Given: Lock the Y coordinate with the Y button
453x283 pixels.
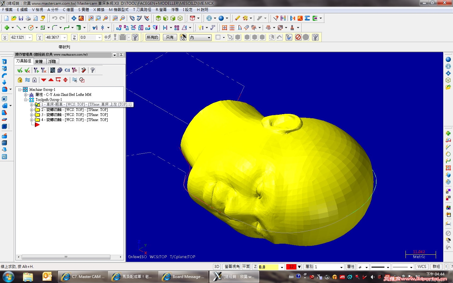Looking at the screenshot, I should 40,37.
